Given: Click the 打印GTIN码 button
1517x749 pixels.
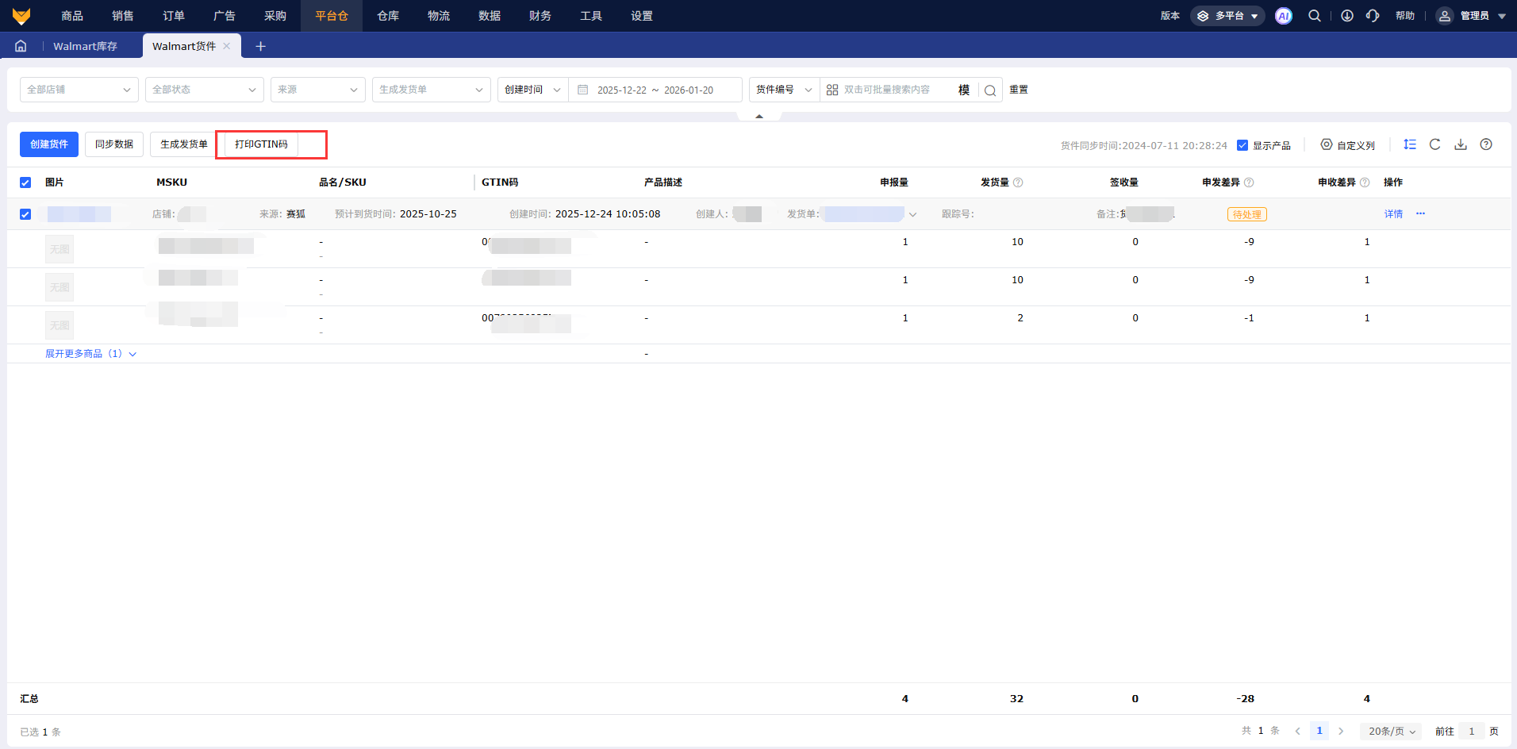Looking at the screenshot, I should point(261,144).
